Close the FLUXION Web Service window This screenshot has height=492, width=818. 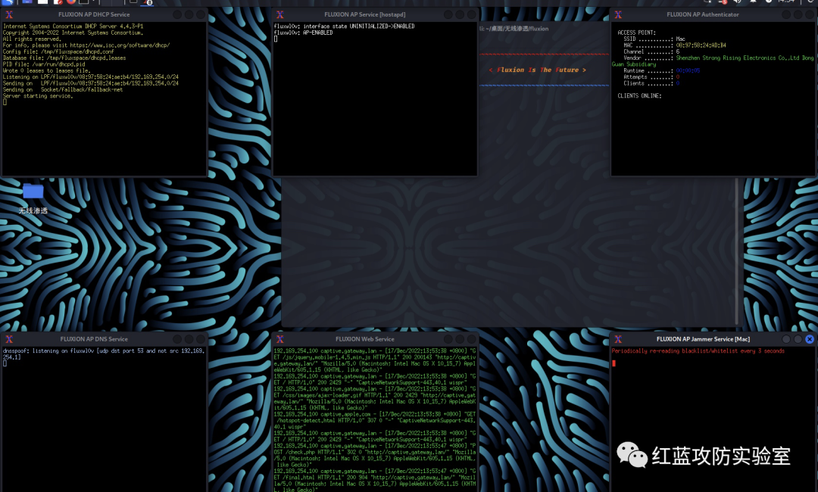(472, 339)
